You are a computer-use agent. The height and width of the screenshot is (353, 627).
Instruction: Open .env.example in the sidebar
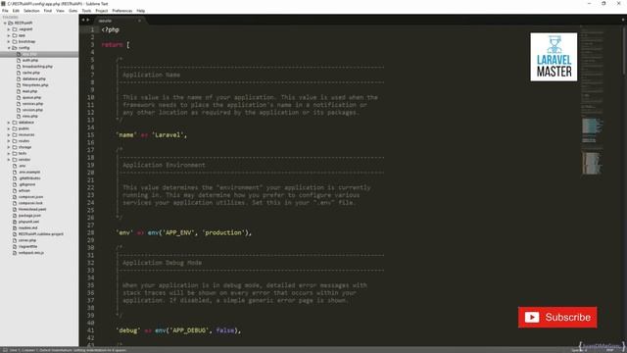point(29,173)
